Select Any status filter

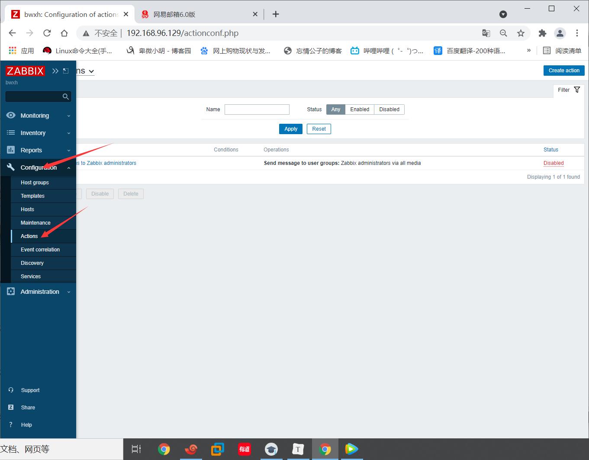coord(336,109)
